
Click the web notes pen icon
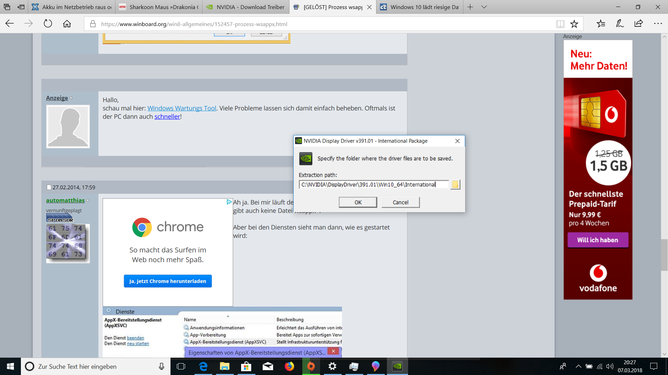coord(620,24)
